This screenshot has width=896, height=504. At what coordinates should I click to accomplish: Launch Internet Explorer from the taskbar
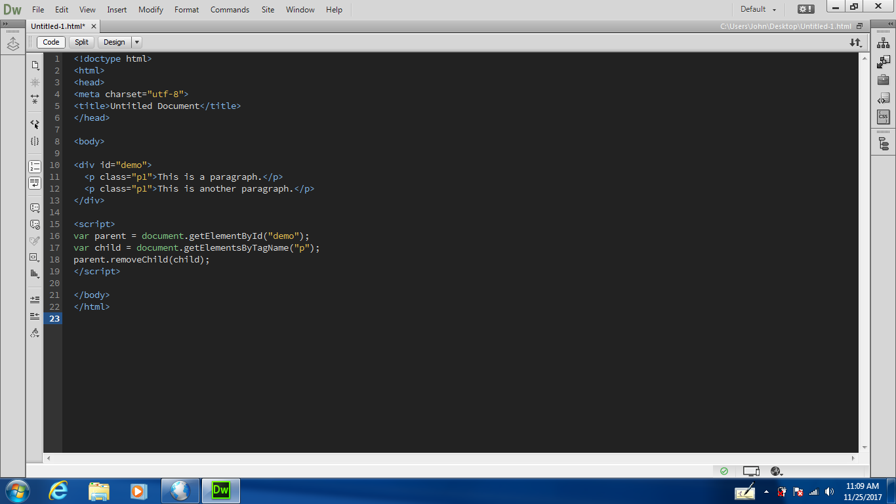pyautogui.click(x=58, y=491)
